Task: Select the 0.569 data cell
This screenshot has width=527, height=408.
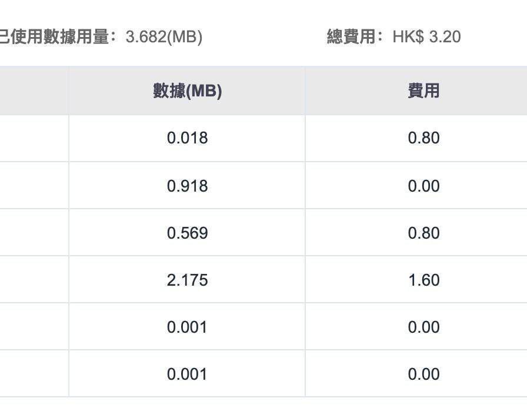Action: (x=187, y=233)
